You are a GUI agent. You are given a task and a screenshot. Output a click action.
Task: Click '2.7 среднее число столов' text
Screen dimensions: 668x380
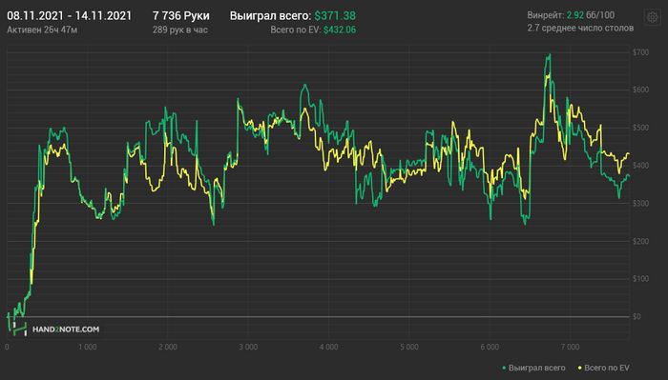coord(580,28)
